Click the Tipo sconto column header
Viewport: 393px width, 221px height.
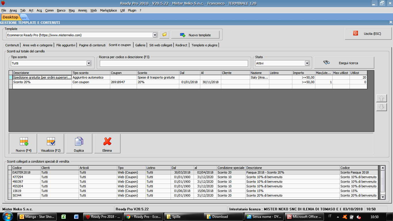click(x=91, y=73)
